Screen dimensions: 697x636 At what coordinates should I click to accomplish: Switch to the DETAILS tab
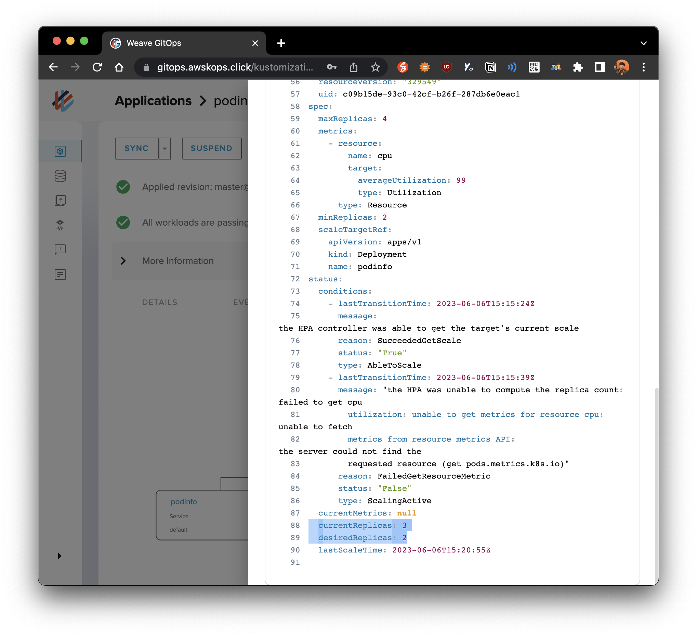[x=160, y=302]
